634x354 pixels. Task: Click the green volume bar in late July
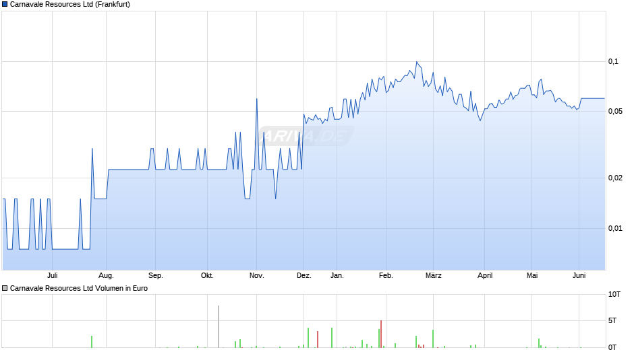coord(92,342)
